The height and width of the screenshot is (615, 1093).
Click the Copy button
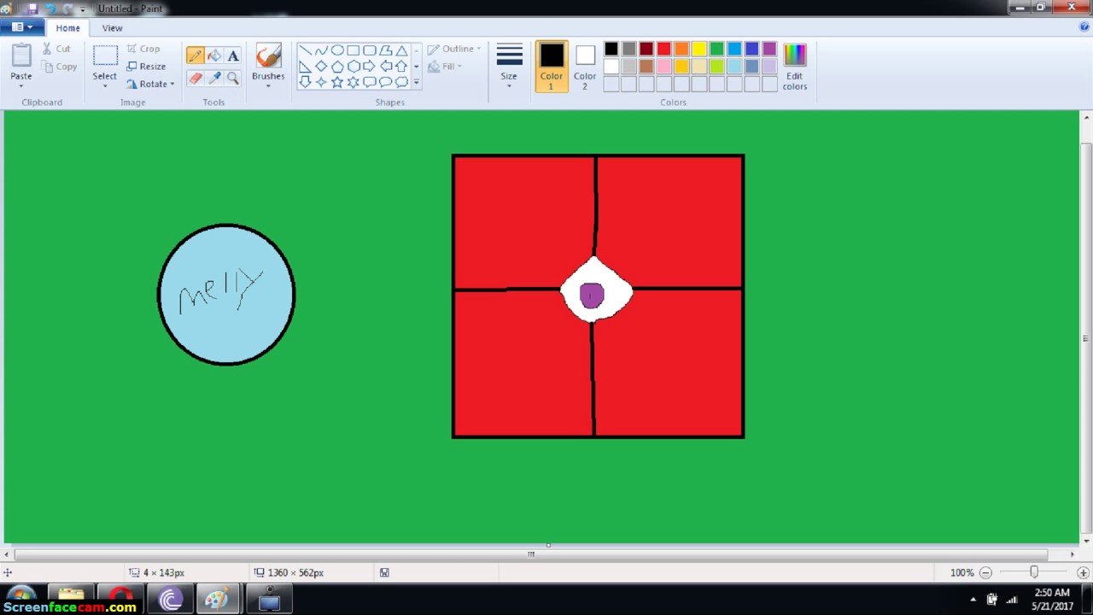click(x=59, y=67)
